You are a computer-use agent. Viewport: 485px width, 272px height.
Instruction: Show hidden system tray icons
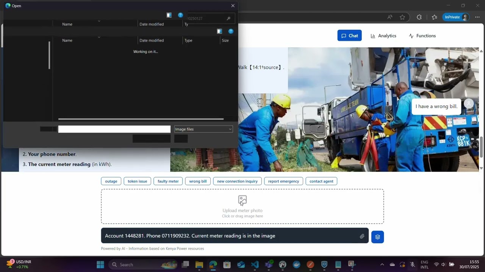click(382, 264)
